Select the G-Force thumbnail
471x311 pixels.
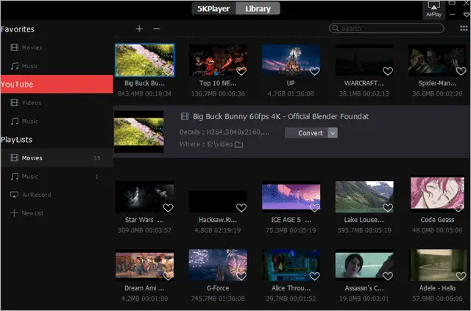(x=218, y=265)
